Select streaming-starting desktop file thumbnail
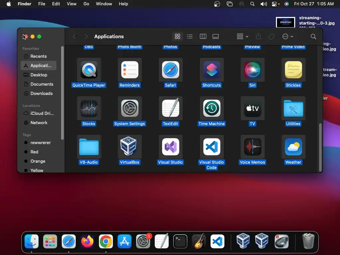 point(285,22)
